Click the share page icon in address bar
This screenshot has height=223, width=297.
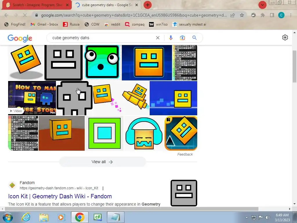233,15
